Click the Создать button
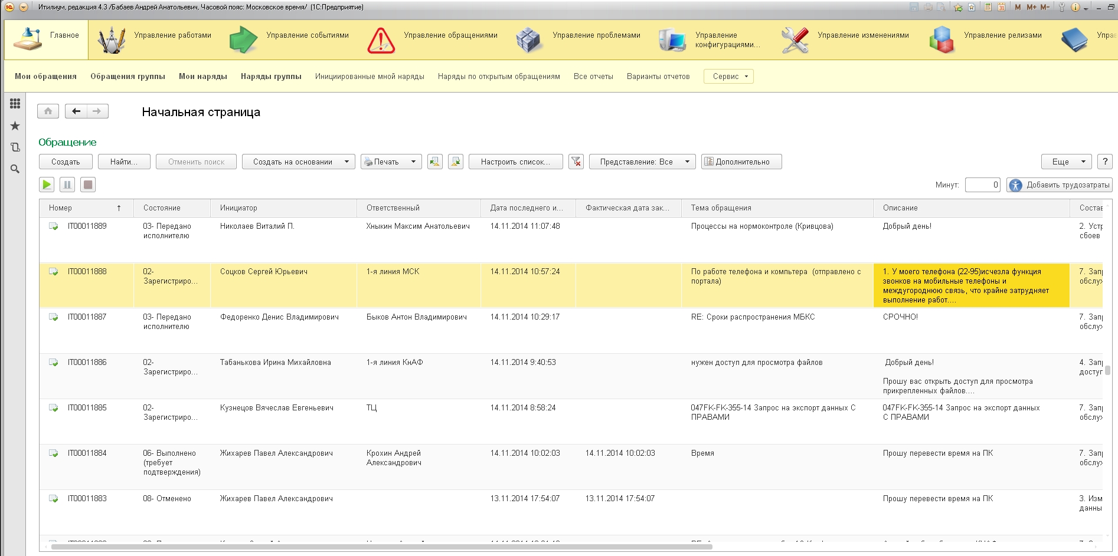 (66, 162)
